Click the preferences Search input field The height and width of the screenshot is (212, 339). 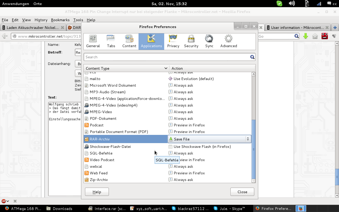pos(169,57)
